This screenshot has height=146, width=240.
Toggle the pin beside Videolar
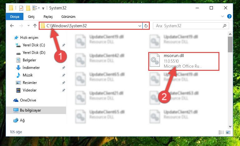point(64,90)
